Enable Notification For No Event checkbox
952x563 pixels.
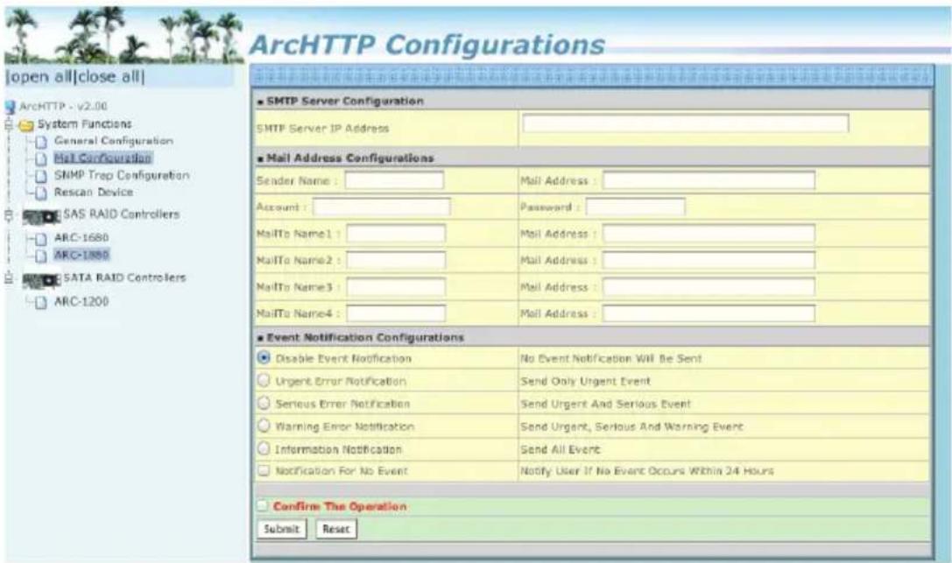click(x=264, y=470)
